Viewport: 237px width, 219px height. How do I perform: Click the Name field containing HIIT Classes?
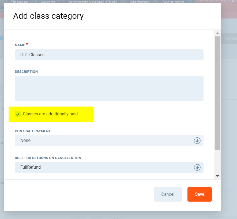coord(109,55)
